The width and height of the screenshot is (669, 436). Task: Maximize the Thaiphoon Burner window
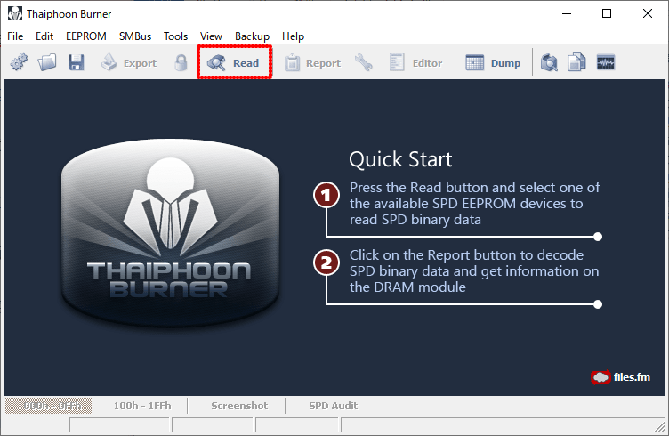(607, 13)
